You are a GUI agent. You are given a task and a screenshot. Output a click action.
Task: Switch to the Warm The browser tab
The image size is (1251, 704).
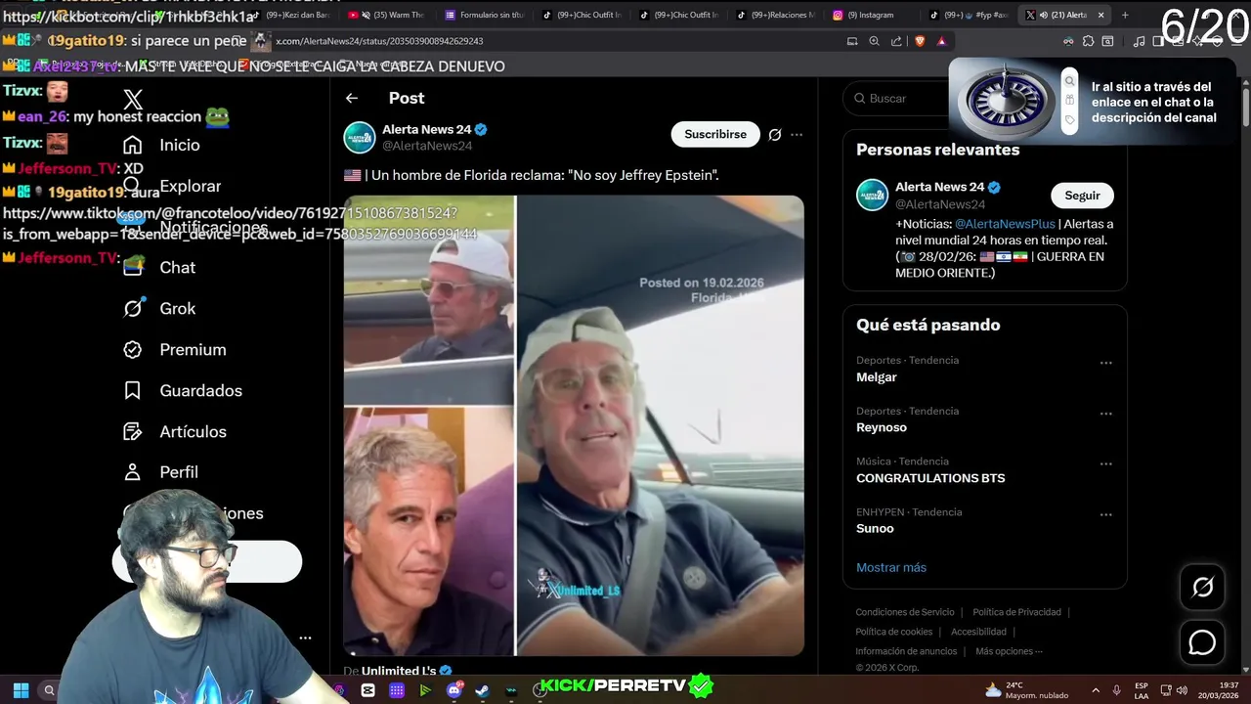[x=386, y=15]
